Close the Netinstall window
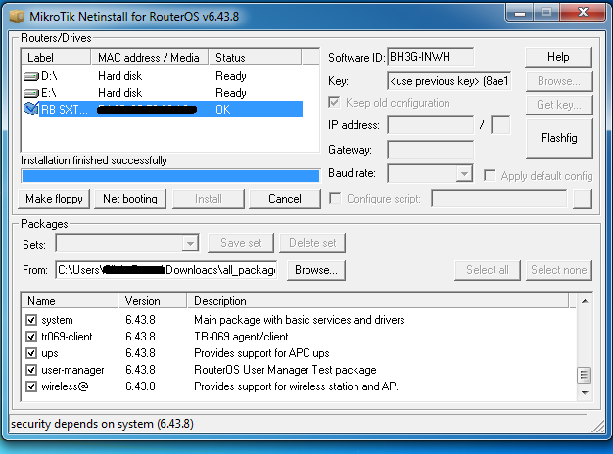 [x=583, y=13]
